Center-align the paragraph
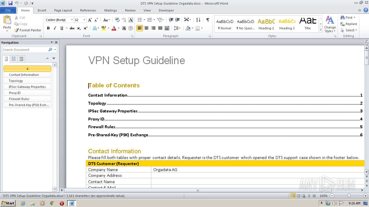This screenshot has width=369, height=207. 146,28
